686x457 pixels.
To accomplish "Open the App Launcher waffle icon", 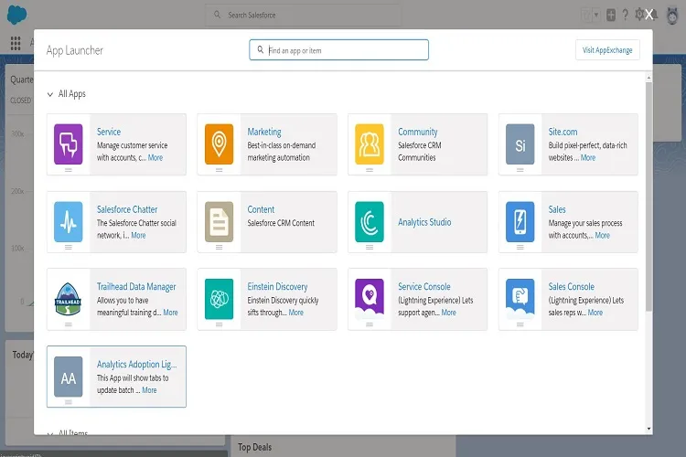I will 16,43.
